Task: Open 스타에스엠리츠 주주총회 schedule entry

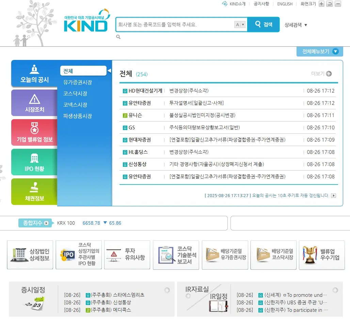Action: click(x=117, y=295)
